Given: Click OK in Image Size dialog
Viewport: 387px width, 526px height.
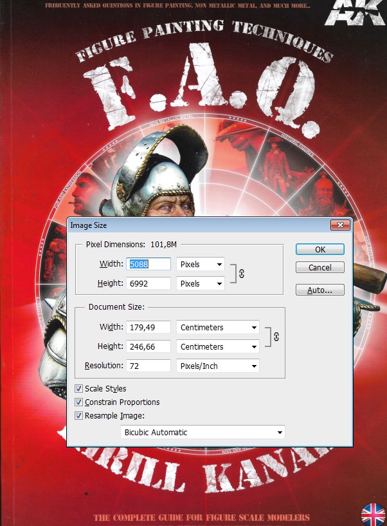Looking at the screenshot, I should [x=319, y=249].
